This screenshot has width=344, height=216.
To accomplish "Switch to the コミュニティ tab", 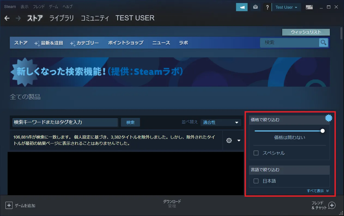I will pos(95,18).
